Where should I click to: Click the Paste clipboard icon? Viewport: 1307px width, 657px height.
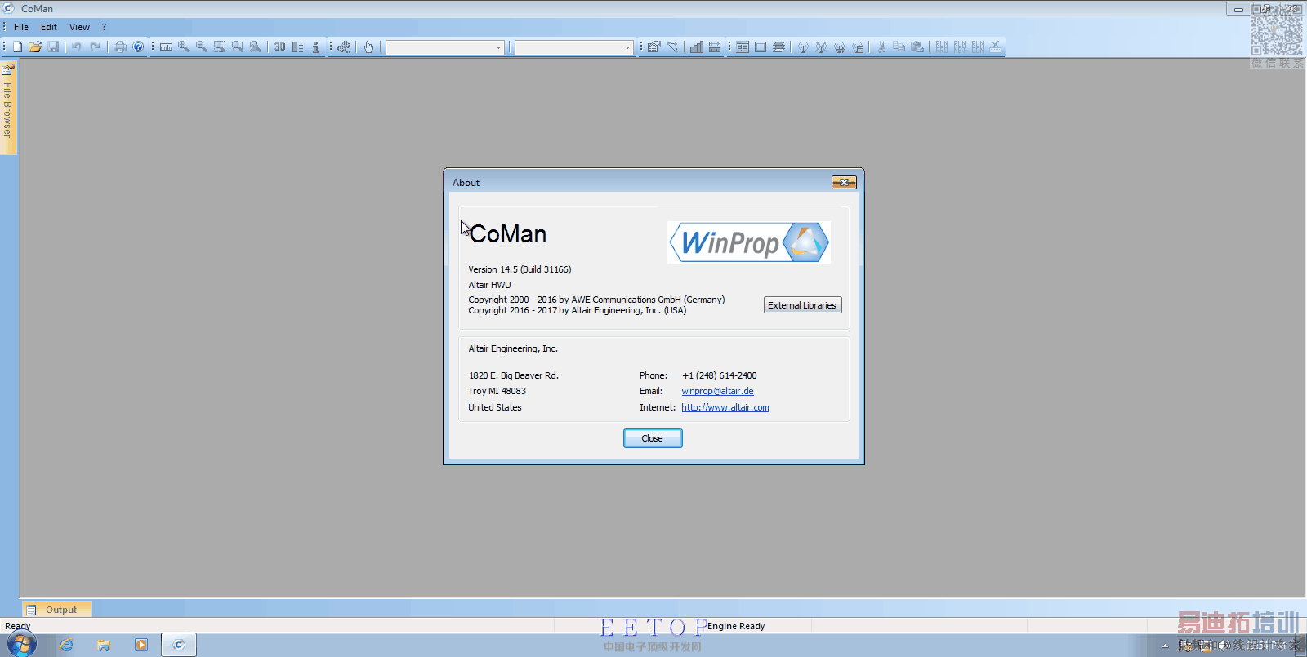point(917,47)
